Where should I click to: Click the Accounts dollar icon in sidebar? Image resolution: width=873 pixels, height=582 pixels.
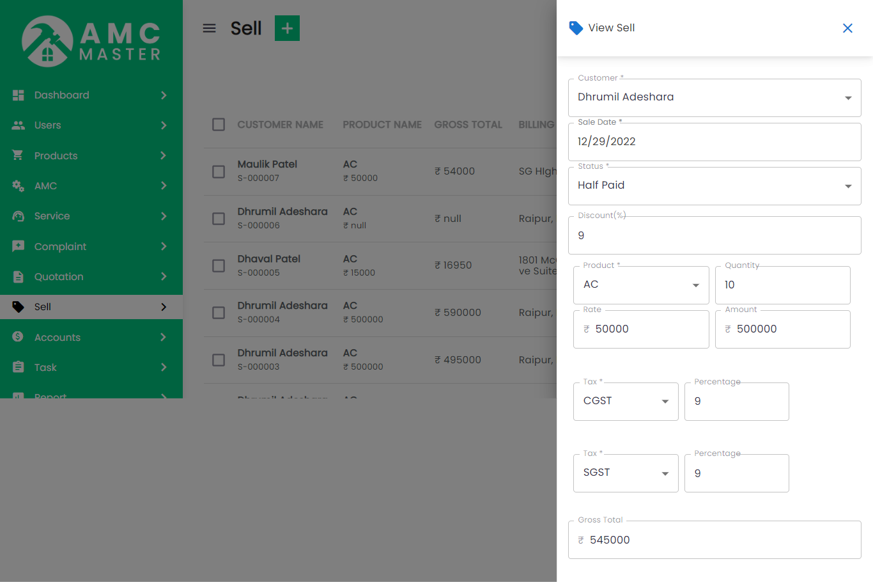[19, 337]
